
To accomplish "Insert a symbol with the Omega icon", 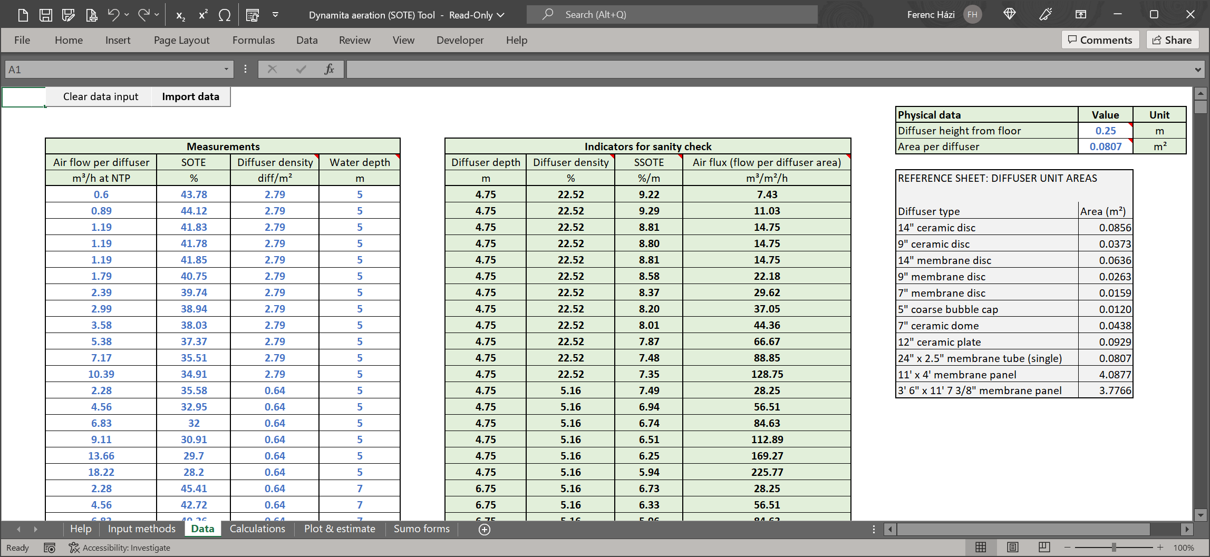I will click(x=225, y=15).
